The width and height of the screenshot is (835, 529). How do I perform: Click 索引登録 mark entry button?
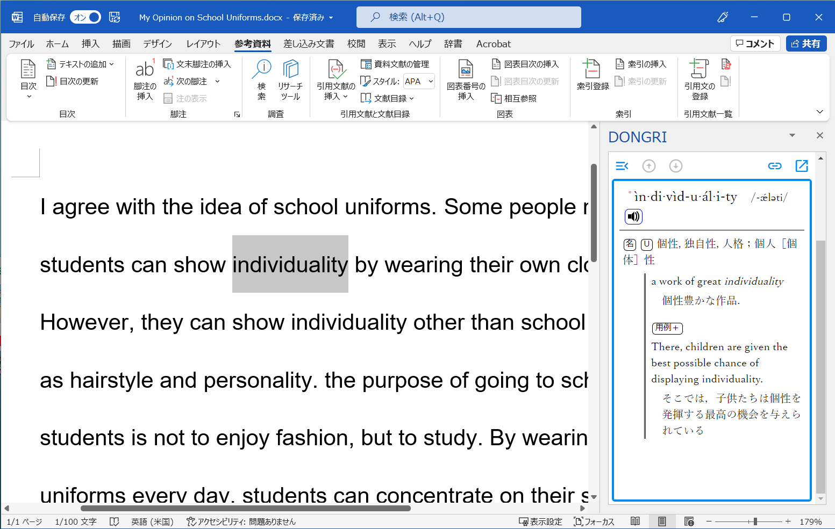(x=593, y=75)
